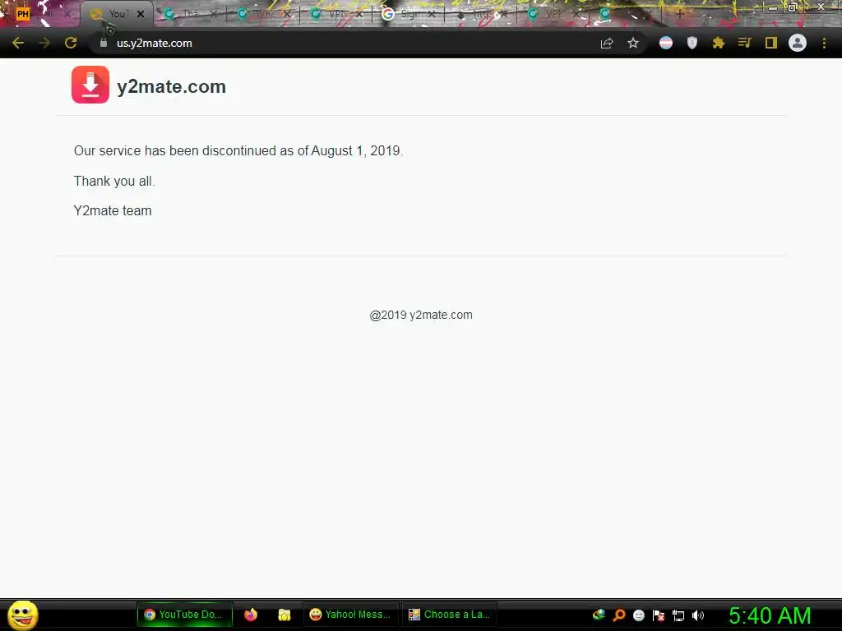Click the 5:40 AM taskbar clock

[x=770, y=615]
